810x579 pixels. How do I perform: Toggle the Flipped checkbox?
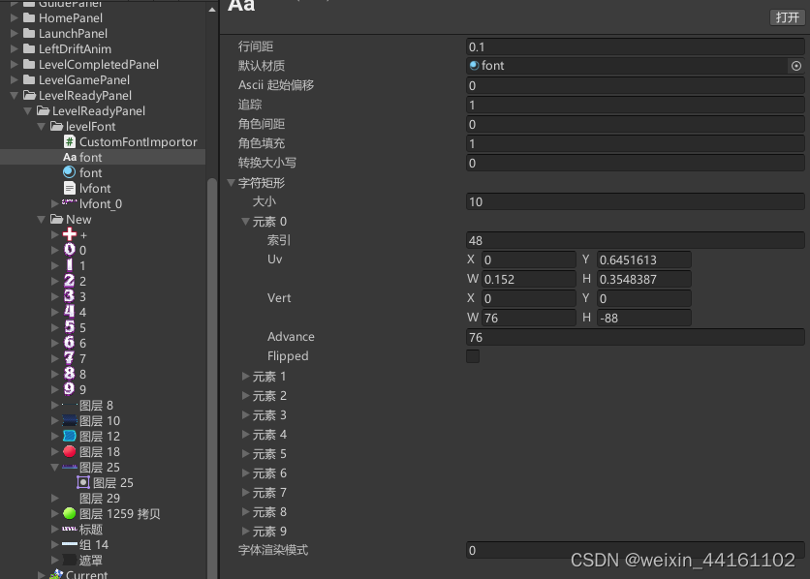(472, 356)
